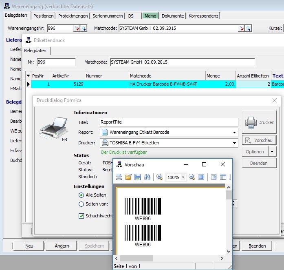Click the Vorschau vertical scrollbar down arrow
Screen dimensions: 284x270
pyautogui.click(x=229, y=252)
